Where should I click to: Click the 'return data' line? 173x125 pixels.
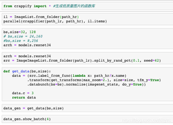coord(24,98)
